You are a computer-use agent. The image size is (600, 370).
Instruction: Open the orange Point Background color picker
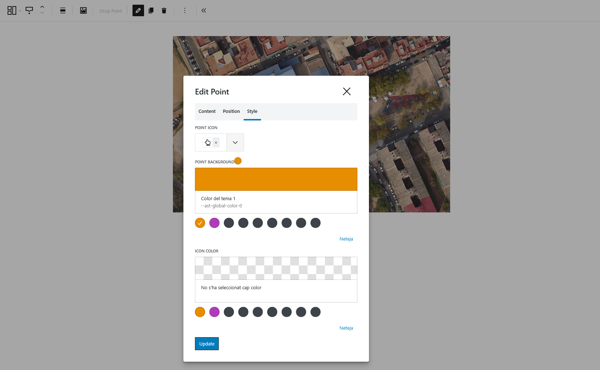[276, 179]
